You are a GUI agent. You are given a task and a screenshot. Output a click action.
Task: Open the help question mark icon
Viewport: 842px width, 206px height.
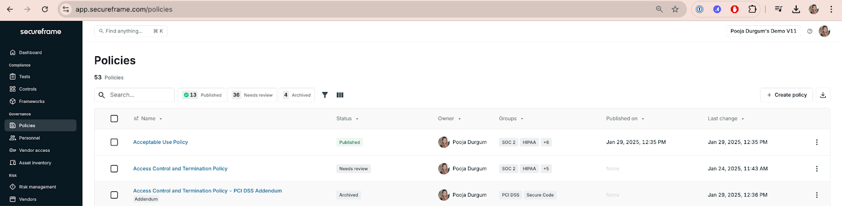click(x=810, y=31)
